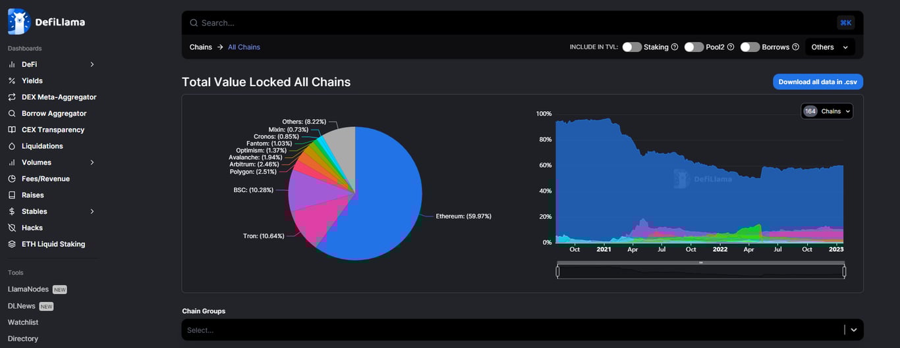Click the Liquidations droplet icon
The height and width of the screenshot is (348, 900).
click(12, 146)
